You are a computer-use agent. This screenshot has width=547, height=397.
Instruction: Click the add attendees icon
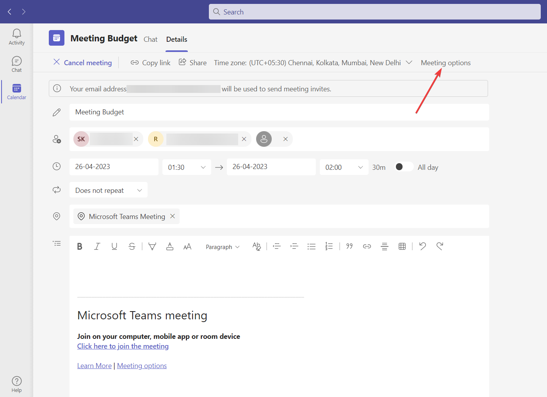click(x=57, y=139)
